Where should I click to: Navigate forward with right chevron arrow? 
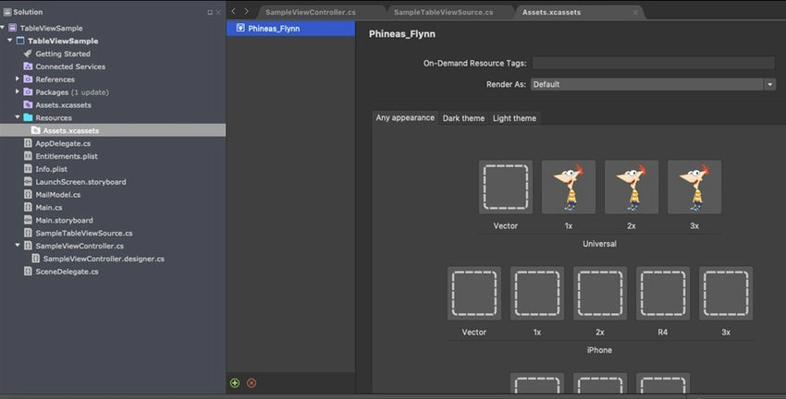pos(247,11)
